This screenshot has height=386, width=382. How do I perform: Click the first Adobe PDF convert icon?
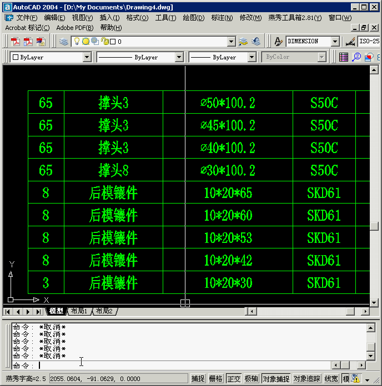[16, 42]
